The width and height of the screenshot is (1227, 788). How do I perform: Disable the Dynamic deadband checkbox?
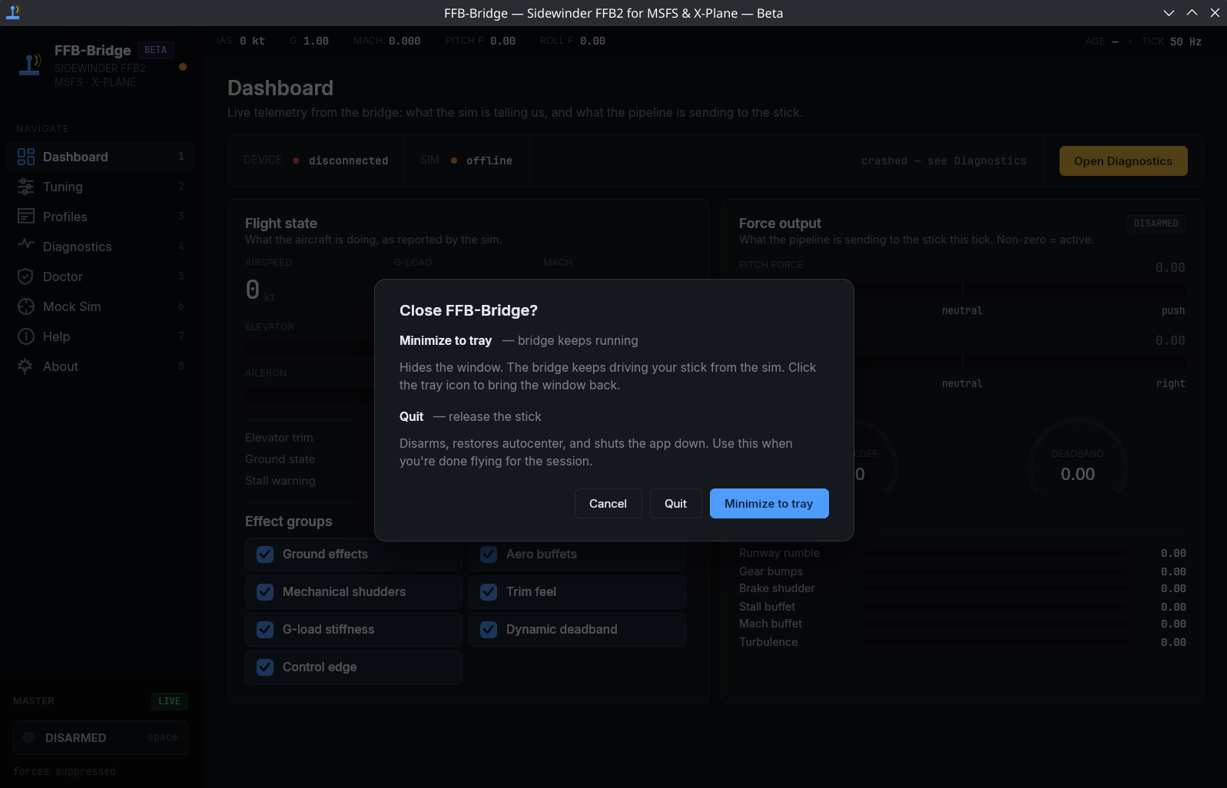pyautogui.click(x=489, y=630)
